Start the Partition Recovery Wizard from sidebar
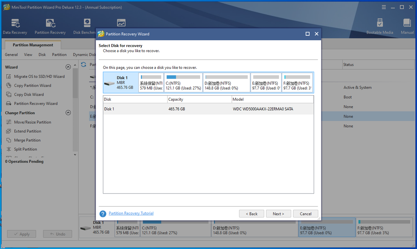Viewport: 417px width, 249px height. pos(36,103)
